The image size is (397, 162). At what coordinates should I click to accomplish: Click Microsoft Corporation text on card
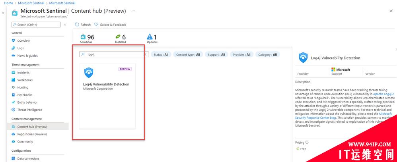(98, 89)
